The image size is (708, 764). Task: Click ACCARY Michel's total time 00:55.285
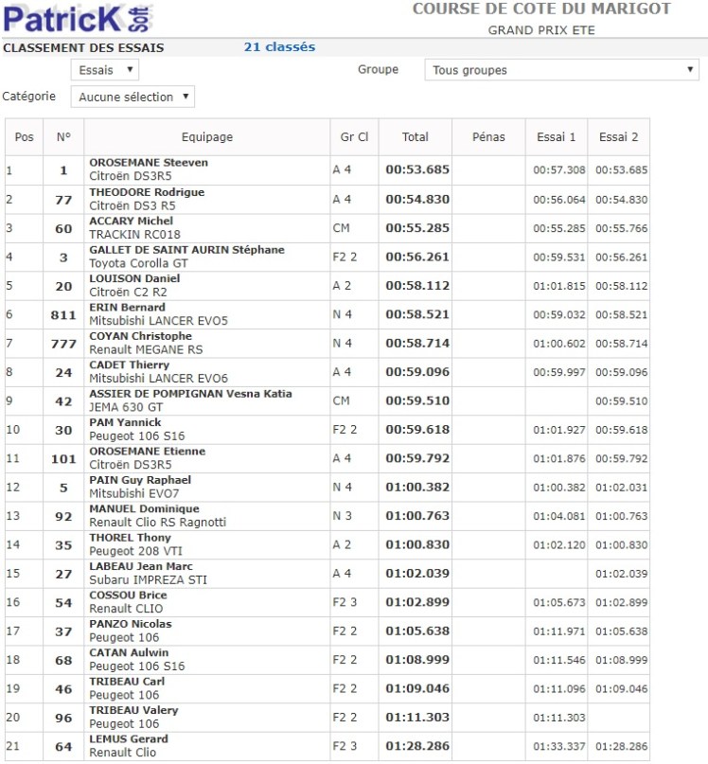click(x=416, y=228)
